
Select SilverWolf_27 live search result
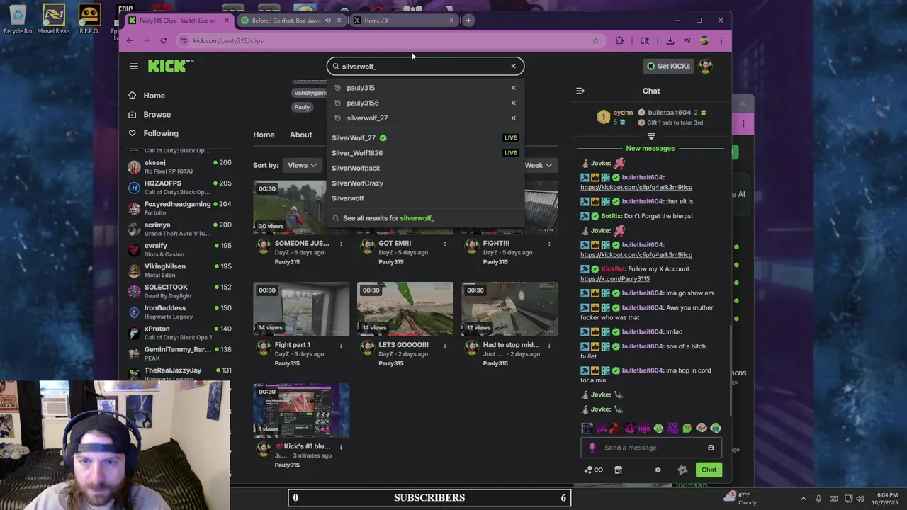(x=425, y=138)
